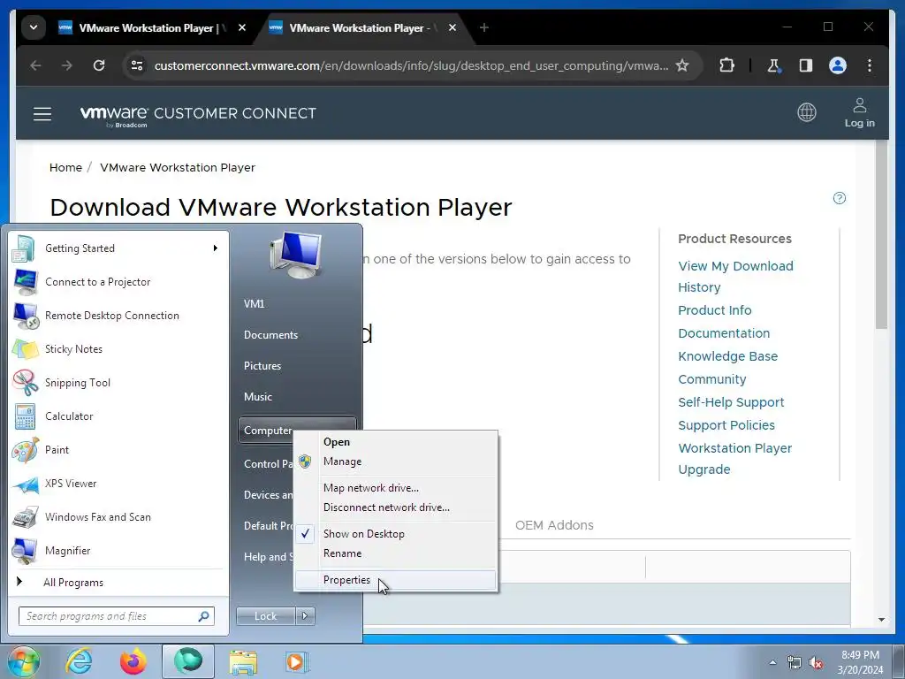Screen dimensions: 905x679
Task: Click the network tray icon
Action: 795,662
